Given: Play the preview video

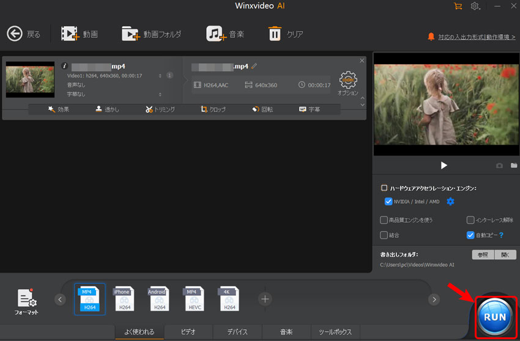Looking at the screenshot, I should (444, 165).
